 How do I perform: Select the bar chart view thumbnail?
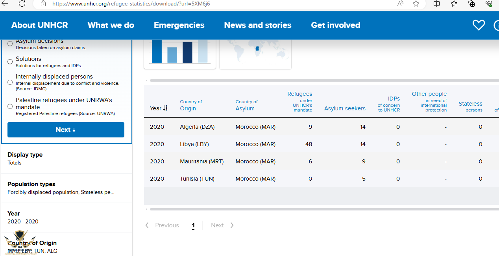pyautogui.click(x=180, y=53)
